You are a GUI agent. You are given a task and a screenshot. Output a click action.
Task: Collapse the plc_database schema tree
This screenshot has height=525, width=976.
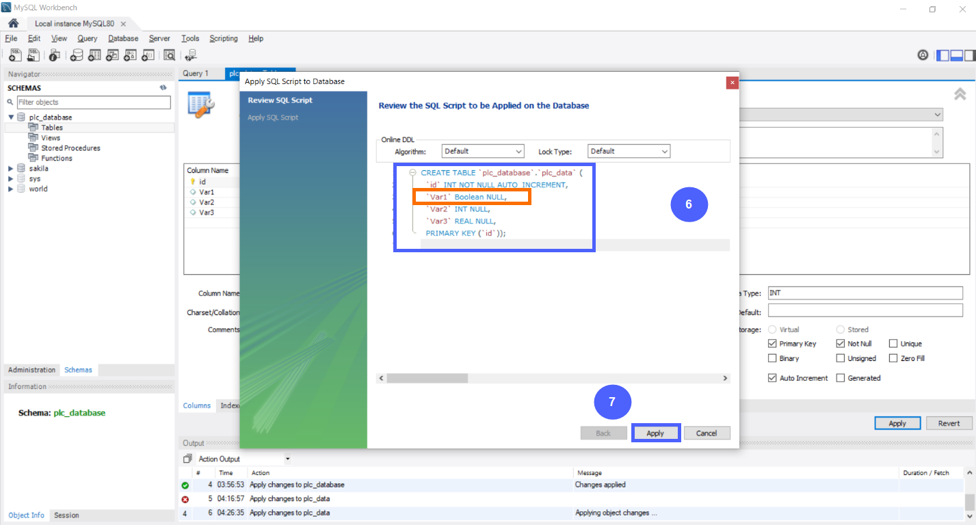(11, 118)
